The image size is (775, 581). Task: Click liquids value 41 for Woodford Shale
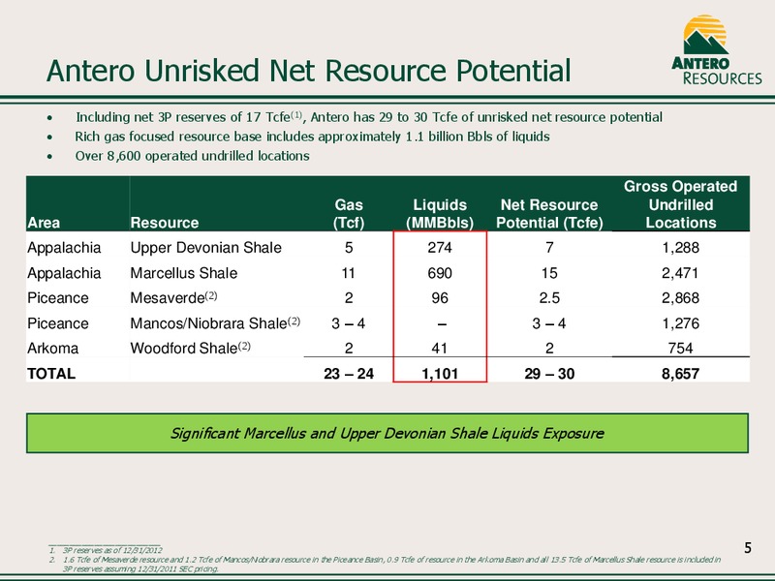click(440, 349)
